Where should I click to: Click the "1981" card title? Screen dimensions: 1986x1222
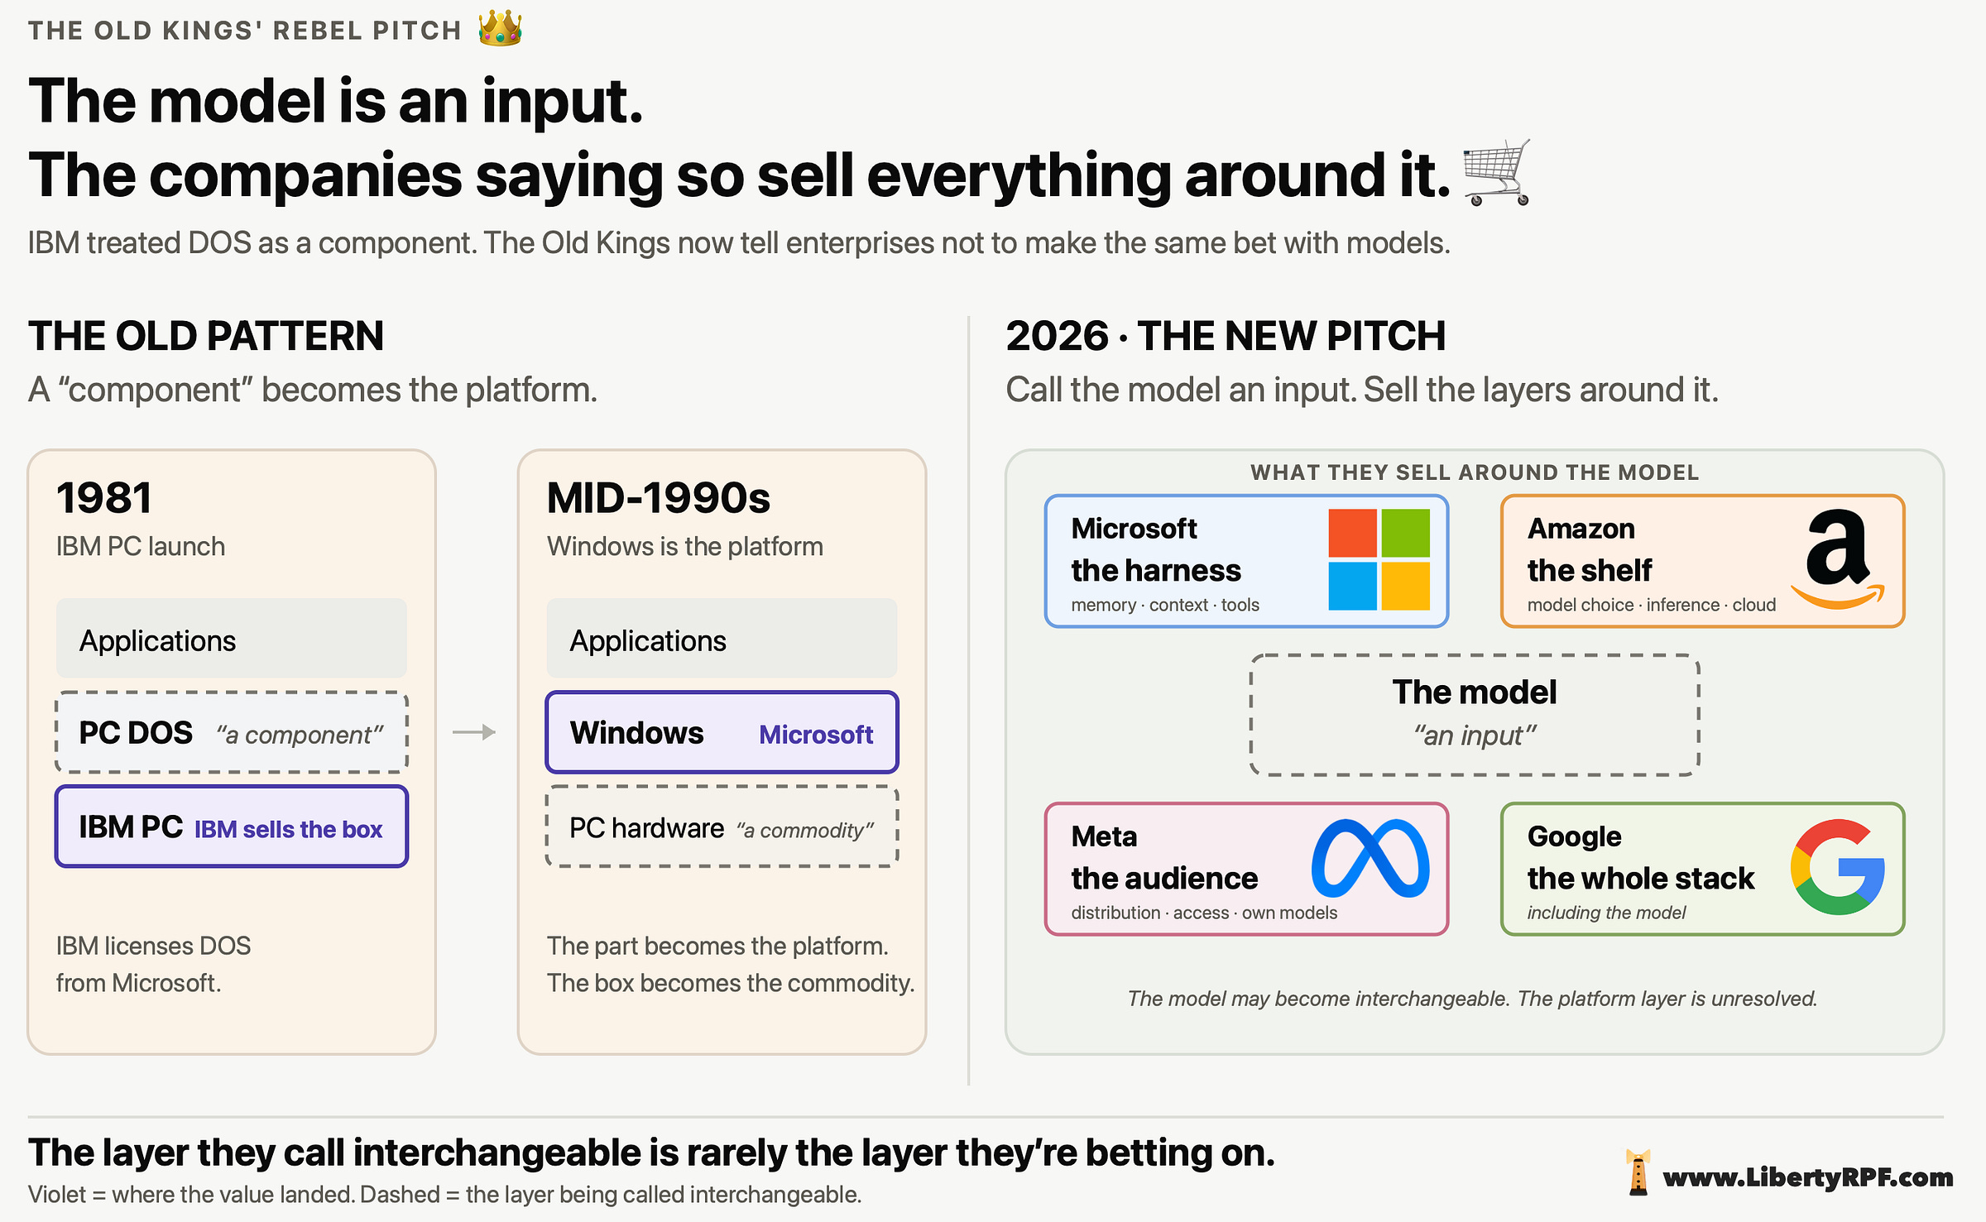click(x=104, y=498)
